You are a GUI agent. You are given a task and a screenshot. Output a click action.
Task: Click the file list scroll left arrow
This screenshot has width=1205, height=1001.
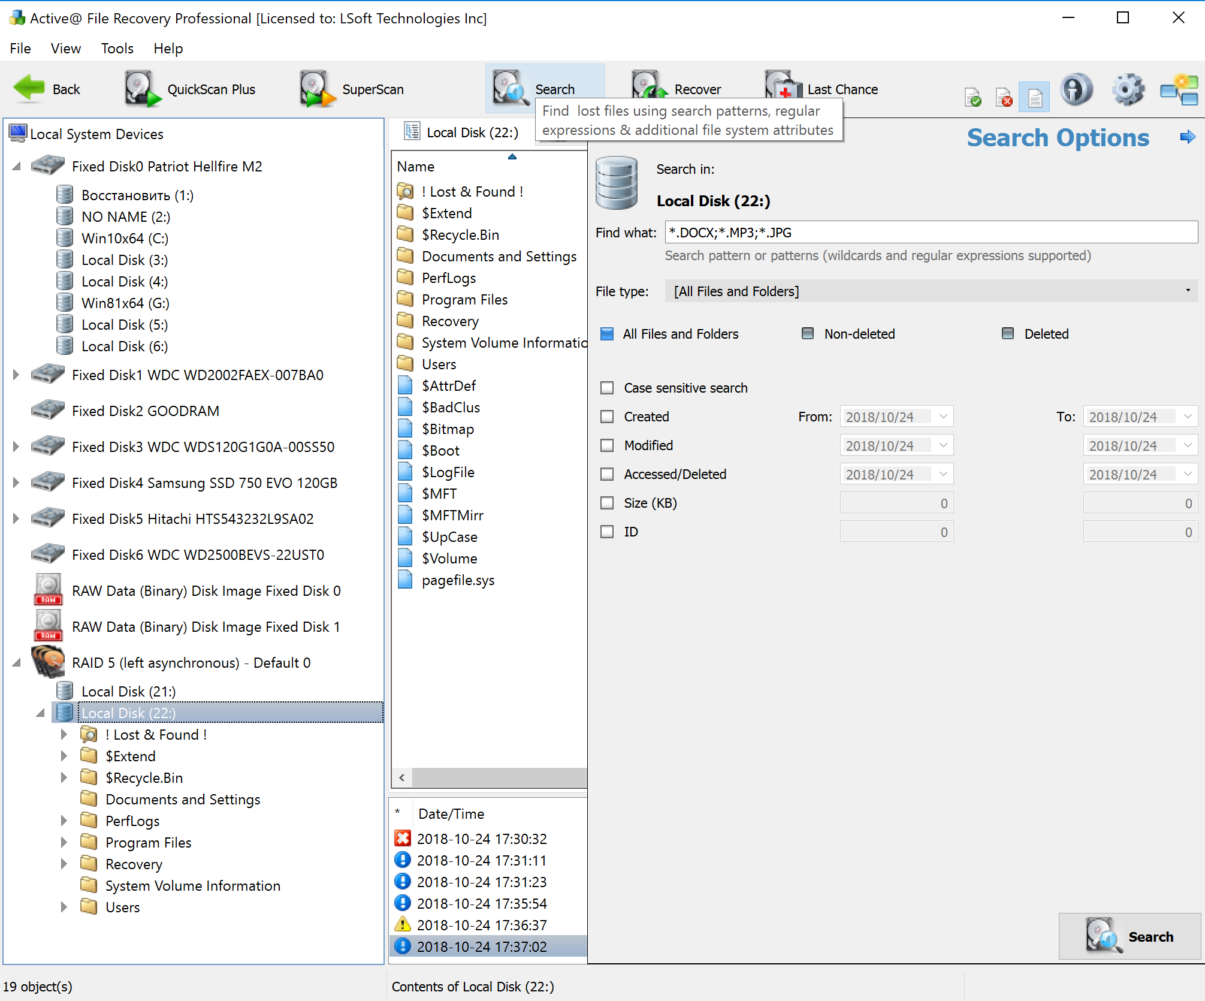pos(402,778)
